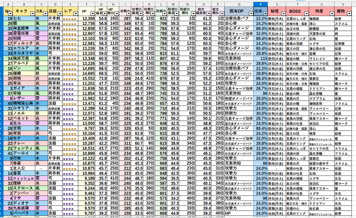This screenshot has height=218, width=356.
Task: Select the 雷元素ダメージバフ cell
Action: (x=239, y=124)
